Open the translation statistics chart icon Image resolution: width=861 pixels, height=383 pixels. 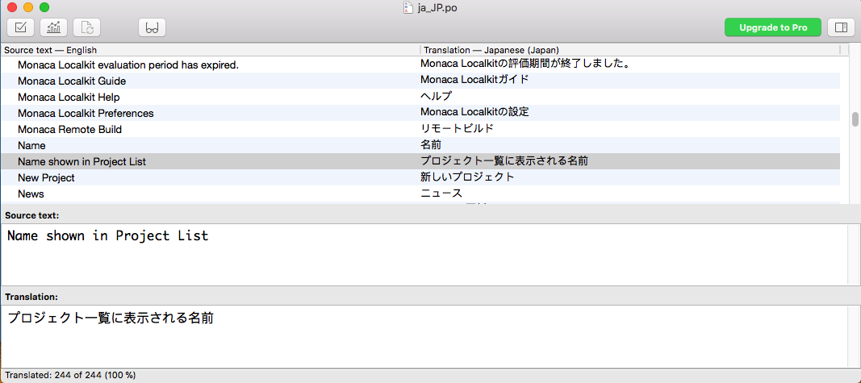point(53,27)
